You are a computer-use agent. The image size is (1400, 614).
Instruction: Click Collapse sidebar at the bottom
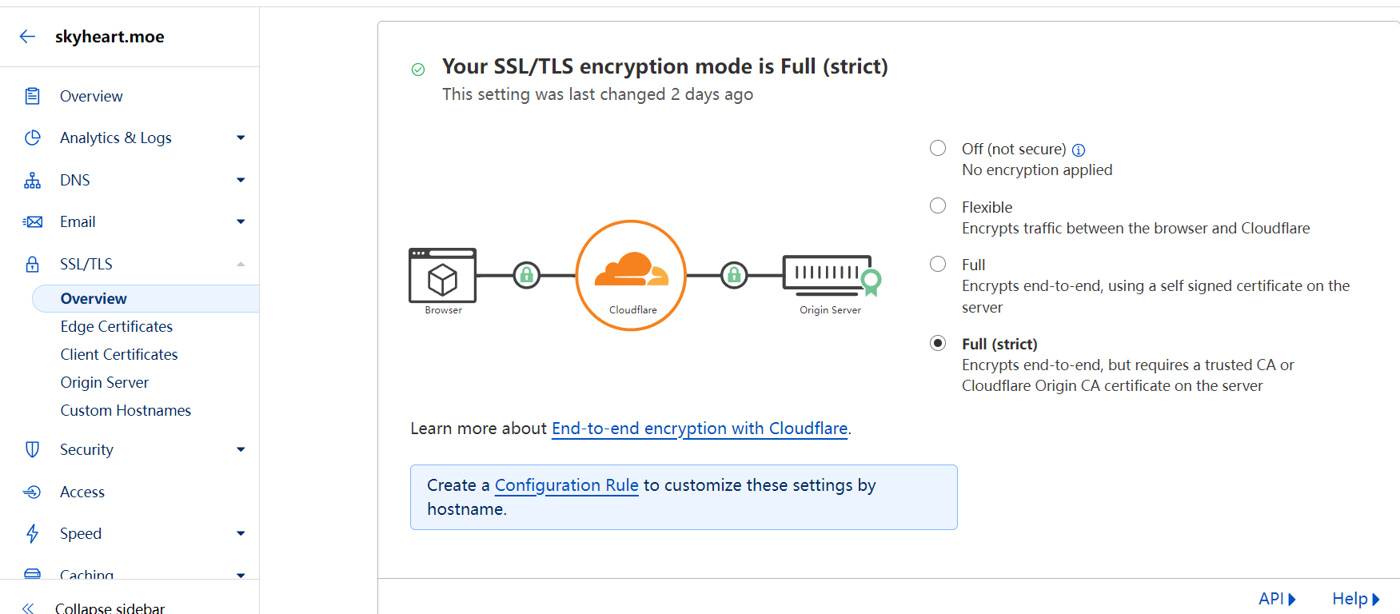point(110,607)
